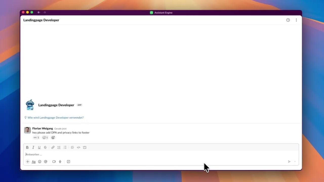Toggle italic formatting in composer

(33, 147)
